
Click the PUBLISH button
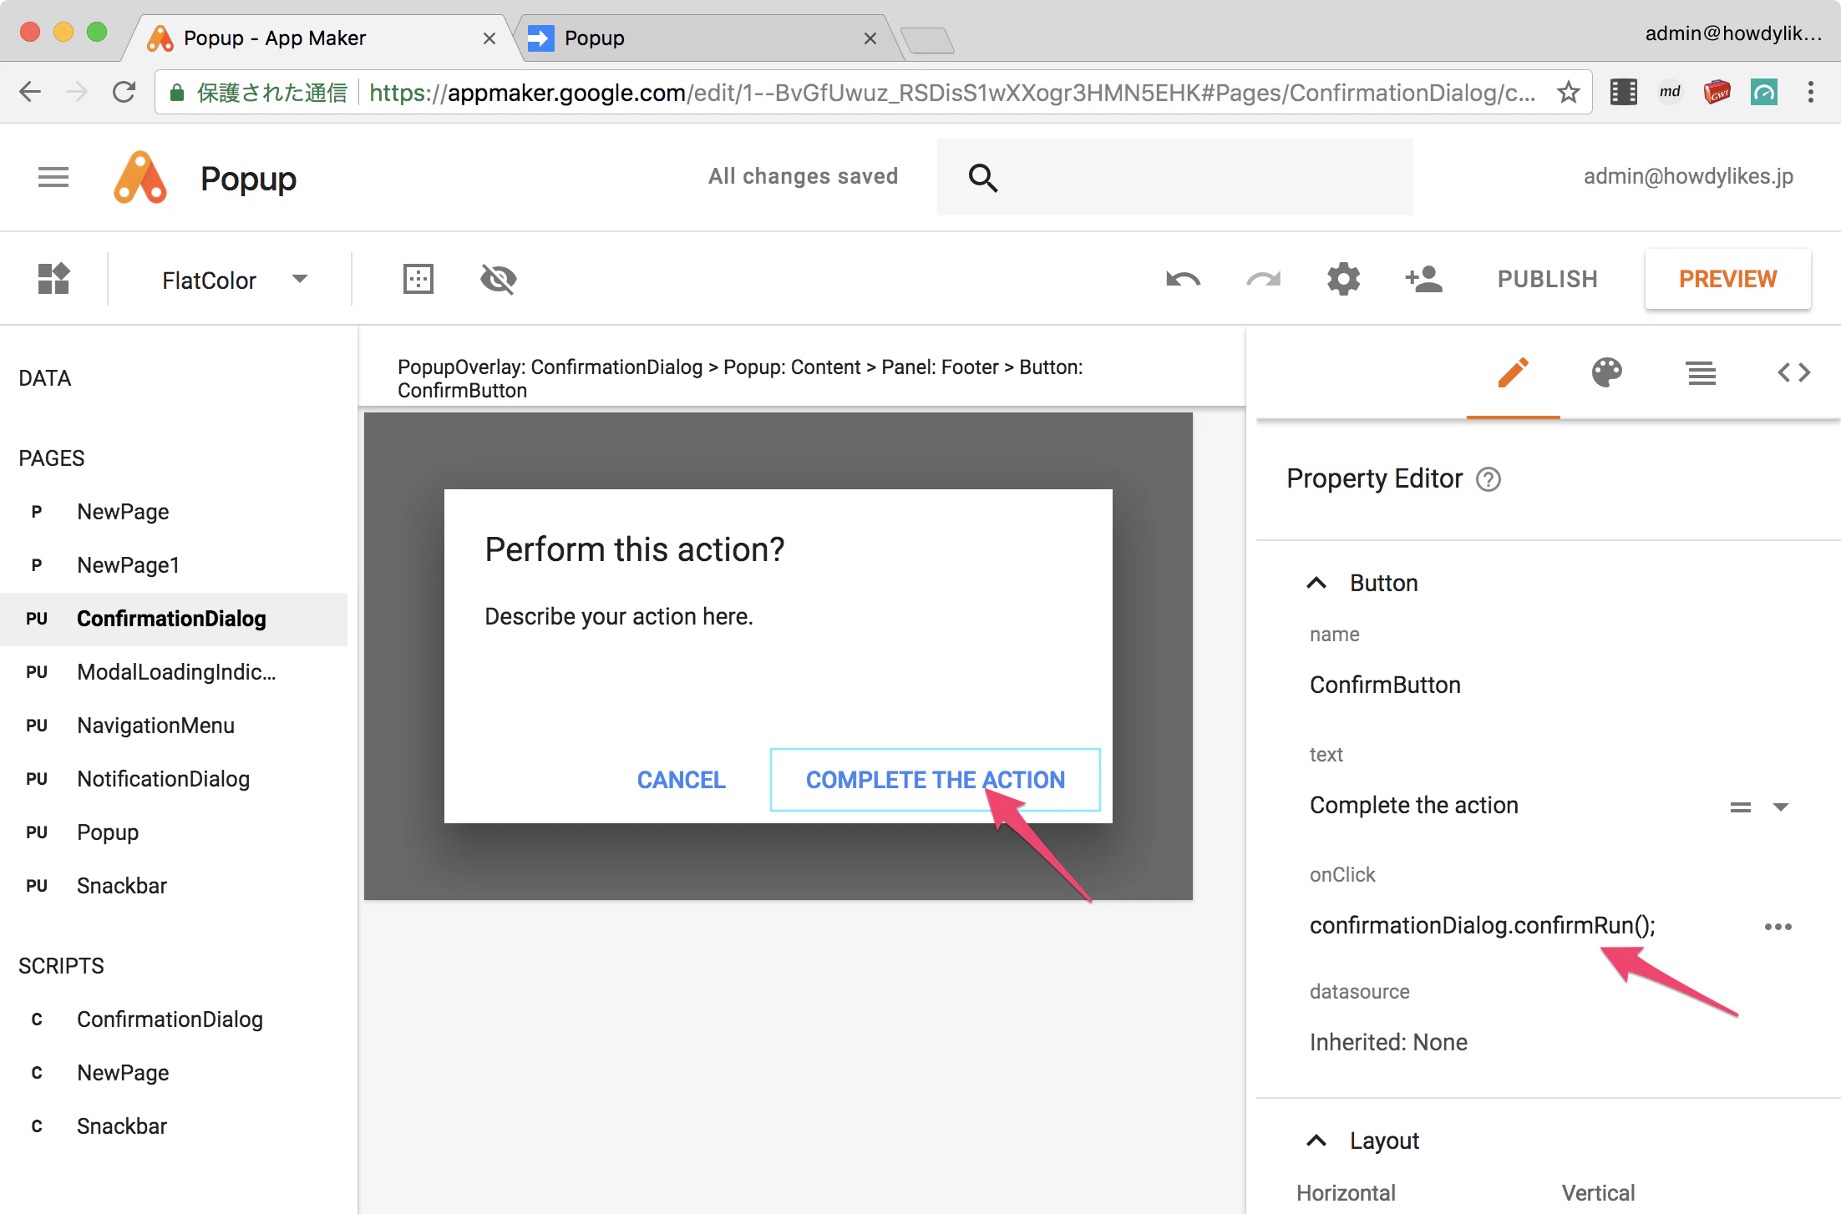coord(1547,279)
